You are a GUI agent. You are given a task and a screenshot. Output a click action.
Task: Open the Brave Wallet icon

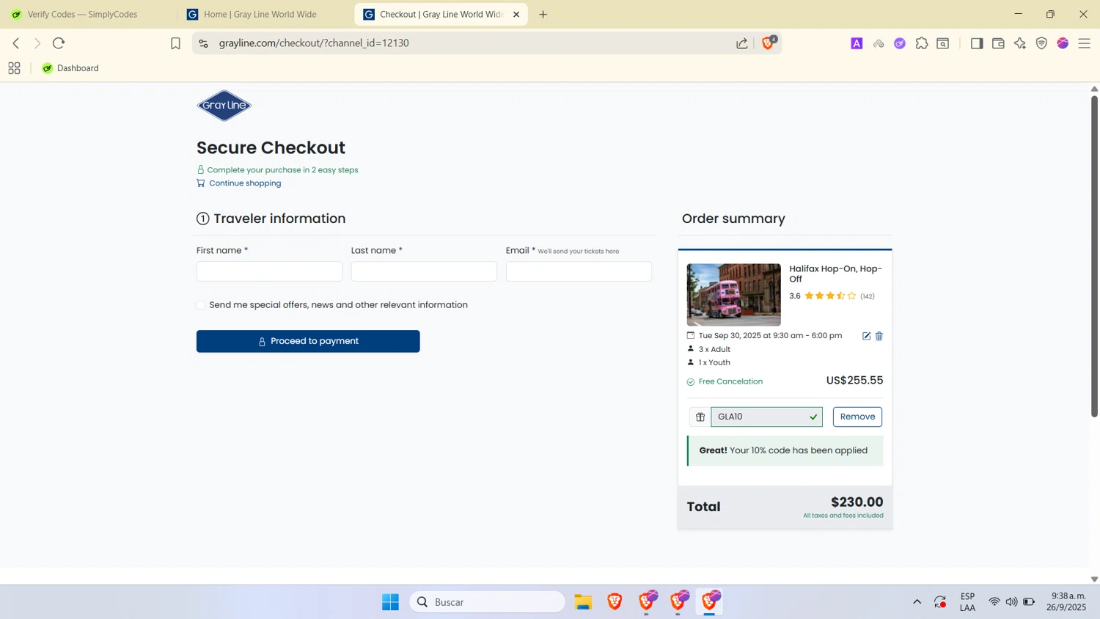click(x=998, y=43)
